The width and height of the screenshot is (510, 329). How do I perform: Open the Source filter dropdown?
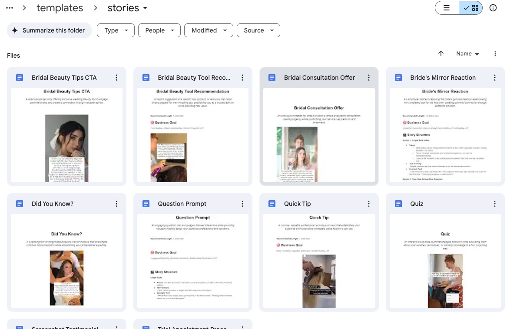(x=258, y=30)
